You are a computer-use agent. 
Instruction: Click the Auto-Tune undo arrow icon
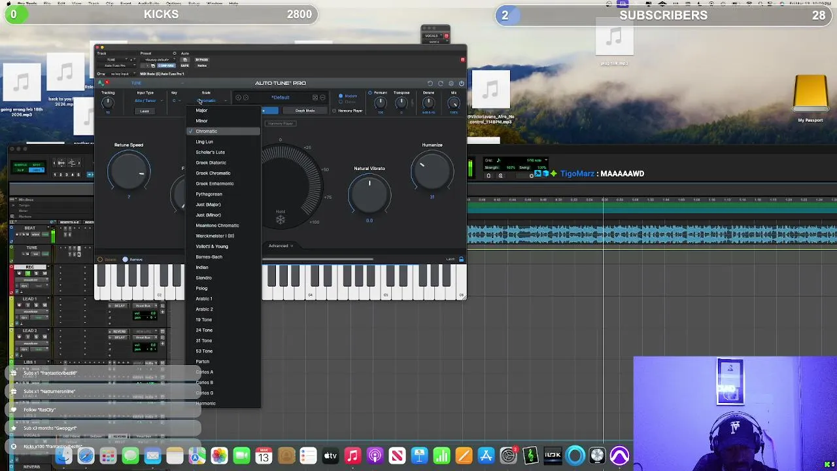coord(430,83)
